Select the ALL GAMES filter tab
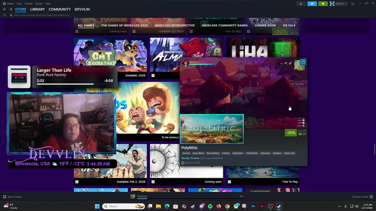Viewport: 376px width, 211px height. pyautogui.click(x=86, y=25)
